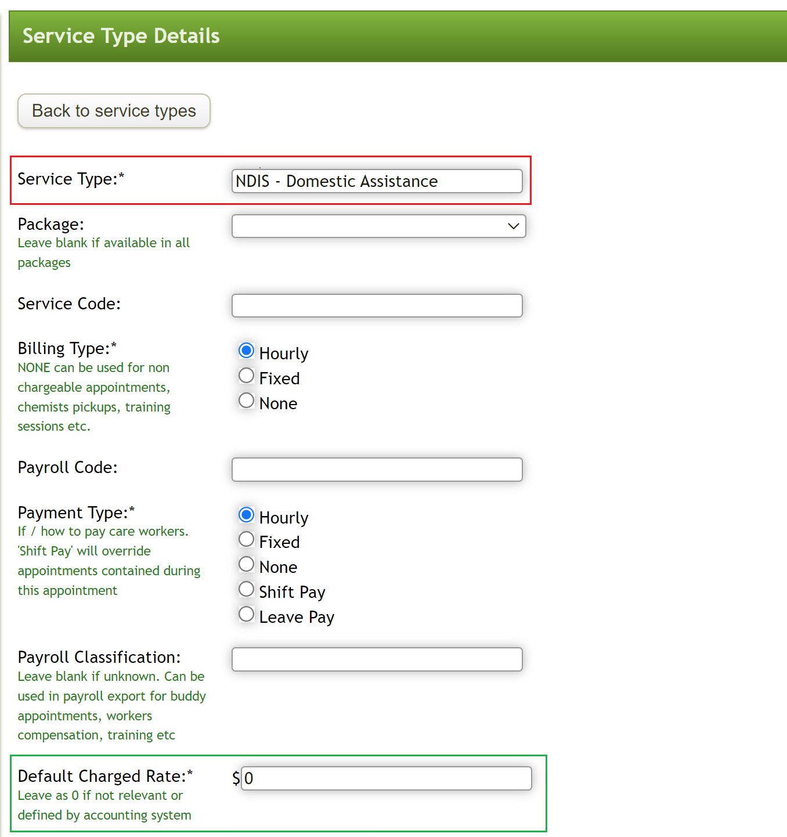This screenshot has width=787, height=837.
Task: Select Fixed payment type
Action: coord(246,539)
